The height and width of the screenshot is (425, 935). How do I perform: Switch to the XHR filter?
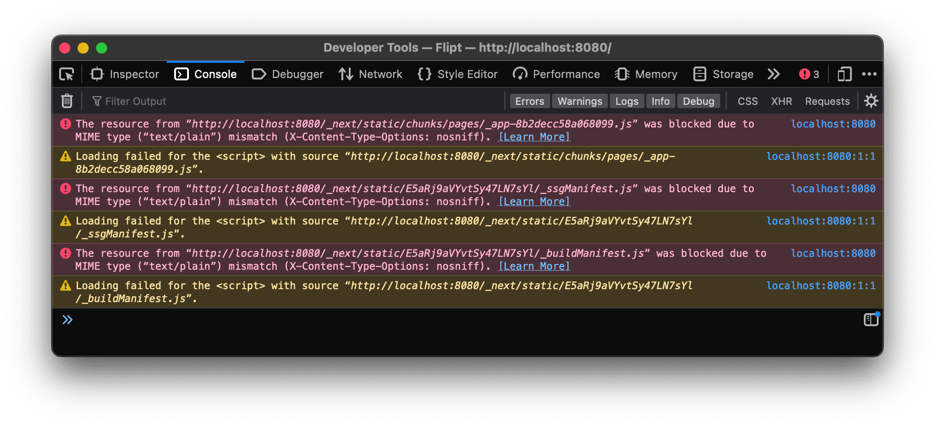click(x=781, y=101)
